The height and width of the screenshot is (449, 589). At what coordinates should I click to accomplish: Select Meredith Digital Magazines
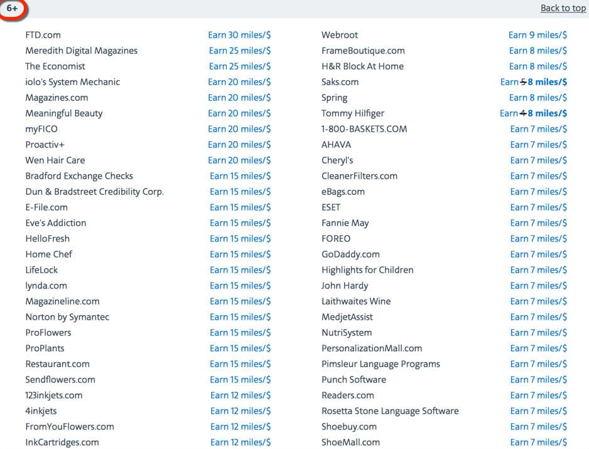coord(81,51)
